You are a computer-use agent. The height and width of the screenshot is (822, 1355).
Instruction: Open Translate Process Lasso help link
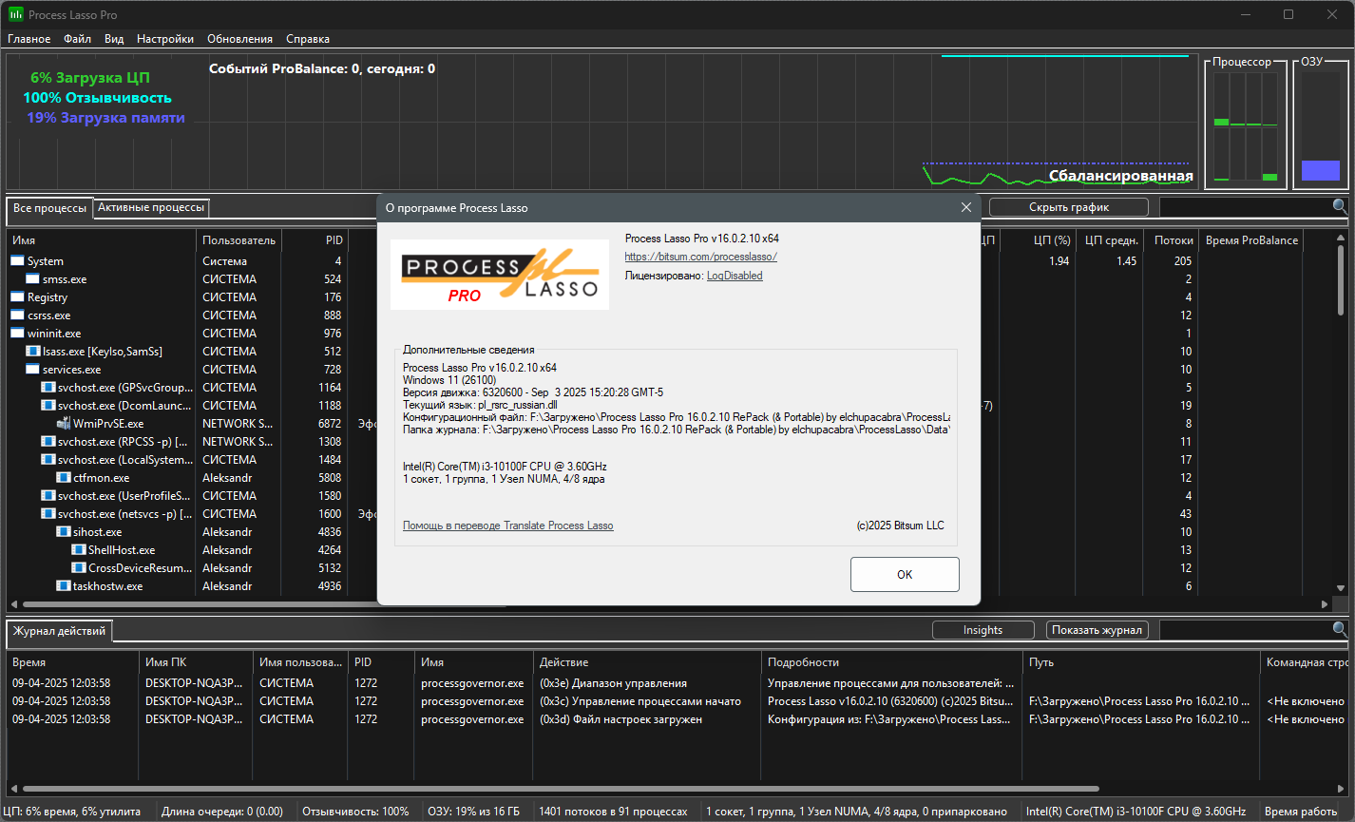pos(508,526)
